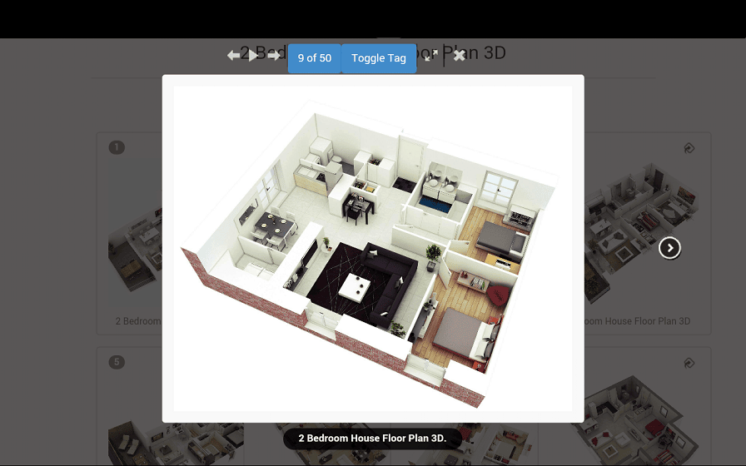The width and height of the screenshot is (746, 466).
Task: Advance to next image with right arrow
Action: [274, 56]
